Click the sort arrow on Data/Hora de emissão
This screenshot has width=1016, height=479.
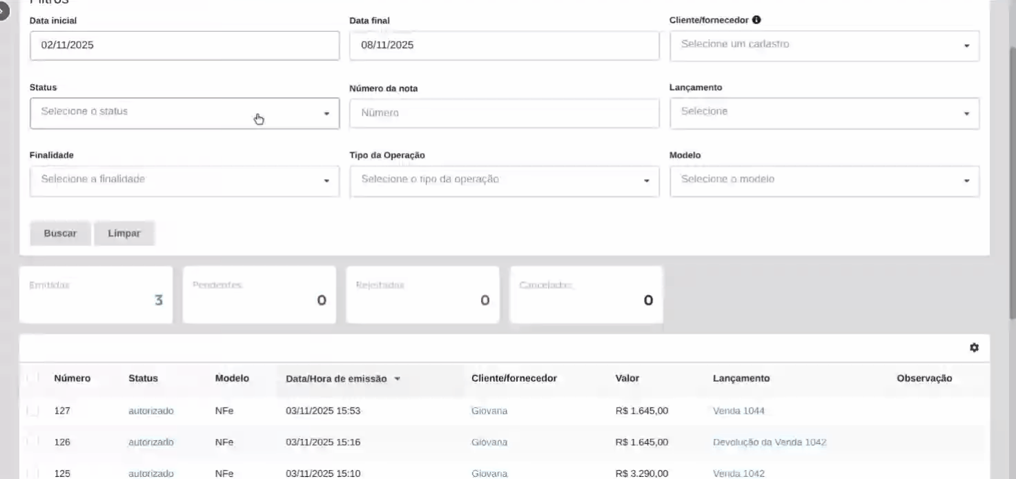[x=397, y=378]
